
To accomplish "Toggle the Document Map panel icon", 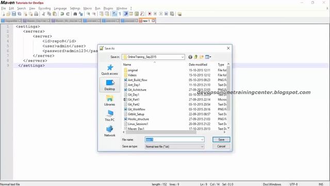I will point(137,14).
